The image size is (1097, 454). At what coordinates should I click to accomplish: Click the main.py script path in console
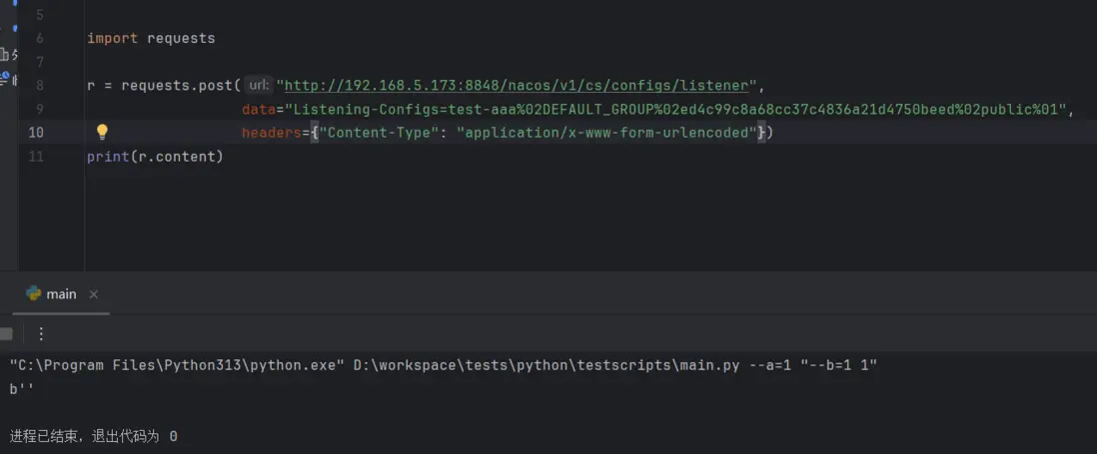[546, 365]
